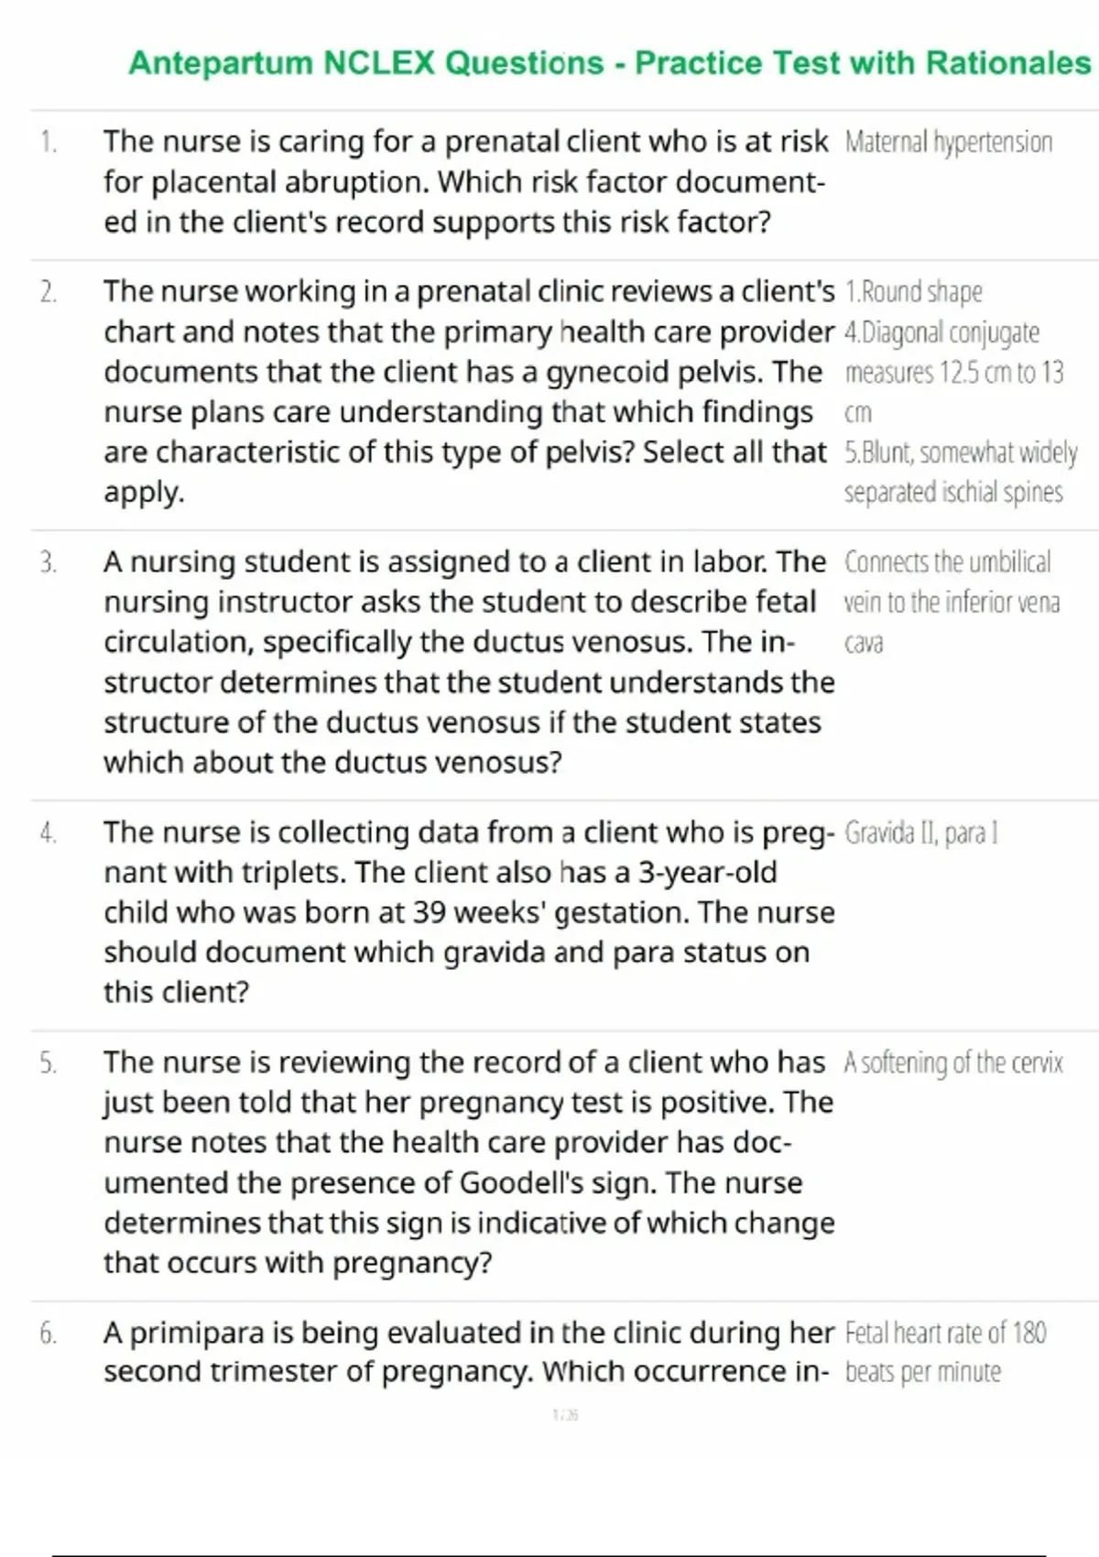Select the 'Gravida II, para I' answer
Screen dimensions: 1099x1557
click(x=920, y=833)
